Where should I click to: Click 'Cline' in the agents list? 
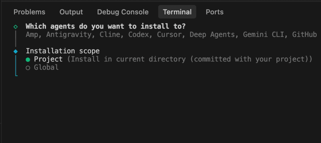[110, 34]
